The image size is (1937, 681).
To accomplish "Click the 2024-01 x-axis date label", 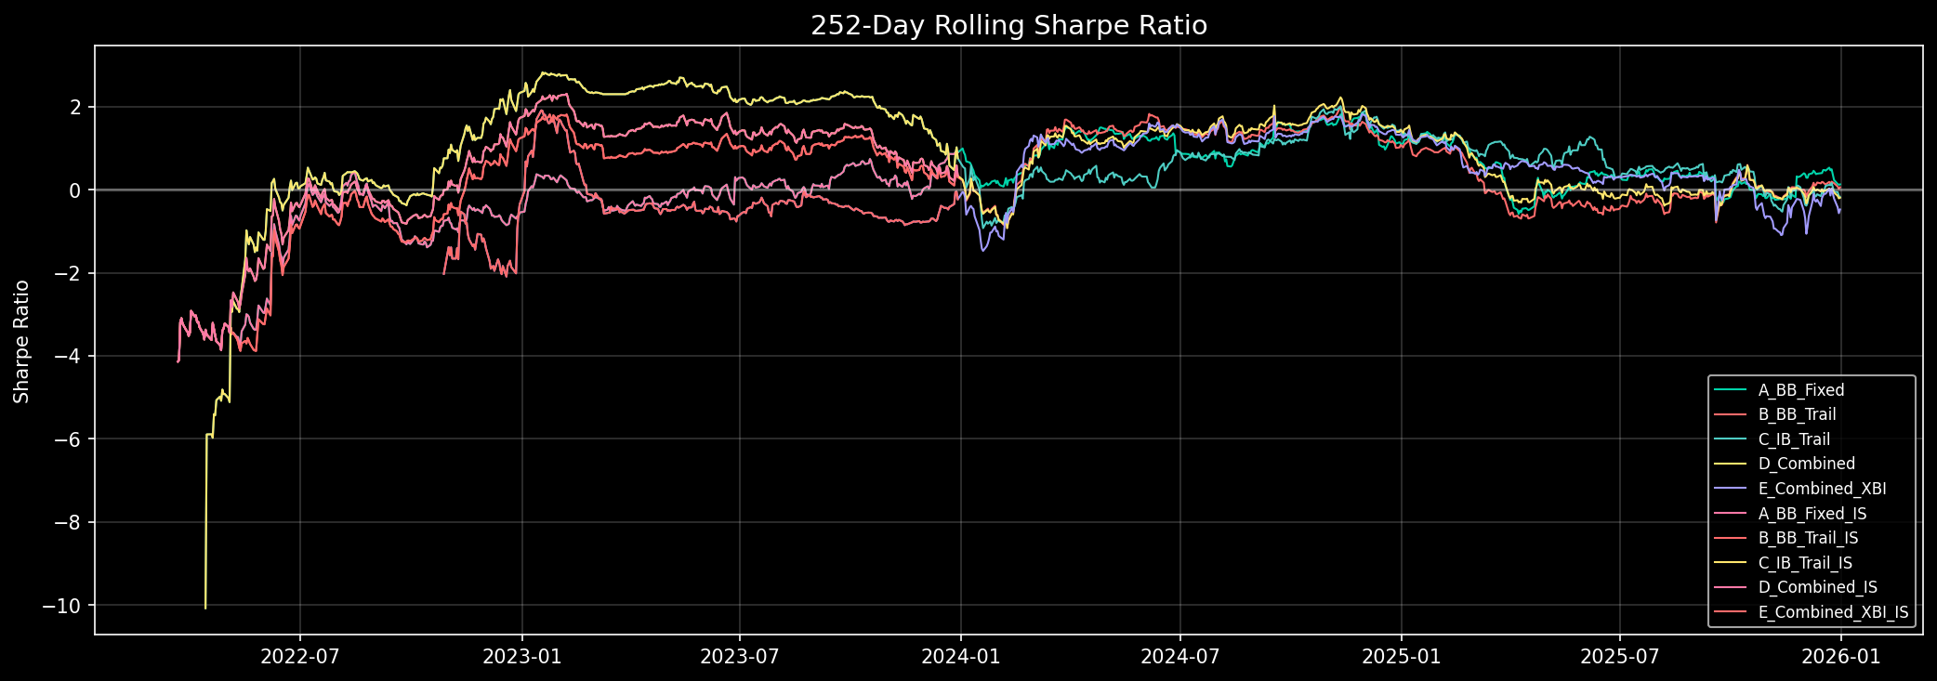I will (x=960, y=657).
